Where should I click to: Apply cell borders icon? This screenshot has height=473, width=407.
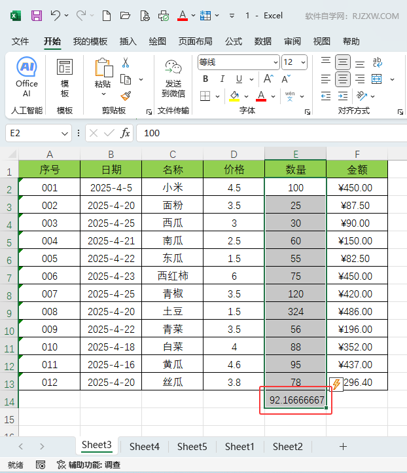tap(205, 96)
